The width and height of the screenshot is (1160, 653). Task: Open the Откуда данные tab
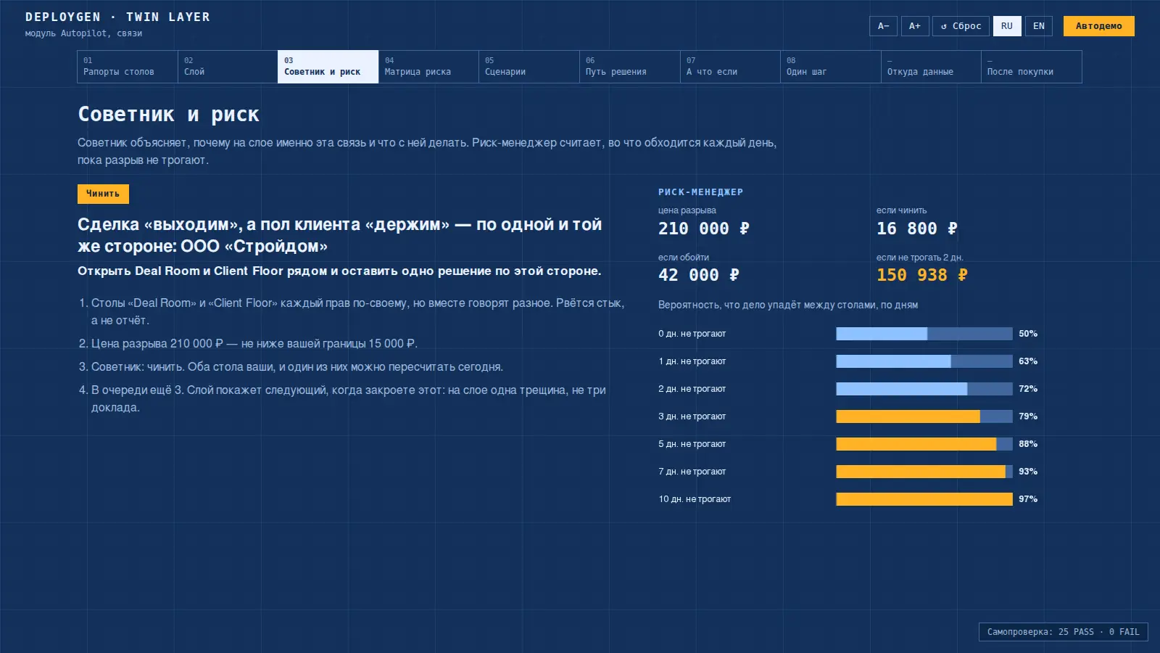(931, 67)
